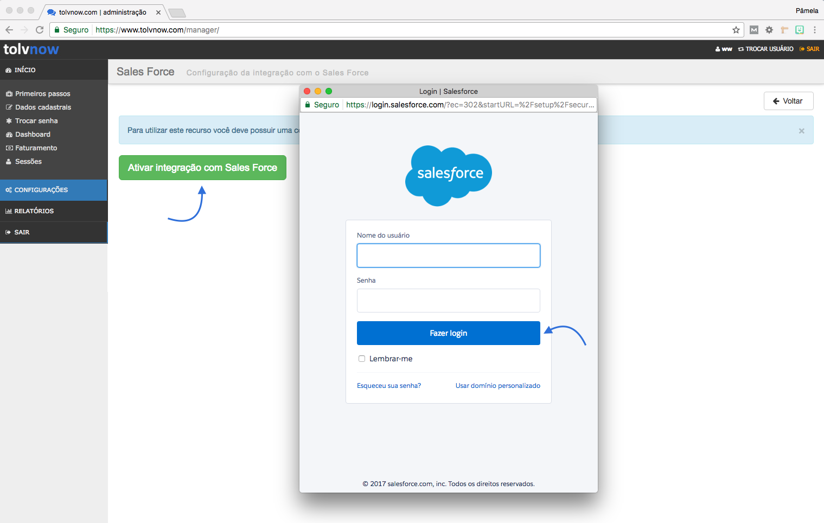This screenshot has width=824, height=523.
Task: Click SAIR in the left sidebar
Action: 54,232
